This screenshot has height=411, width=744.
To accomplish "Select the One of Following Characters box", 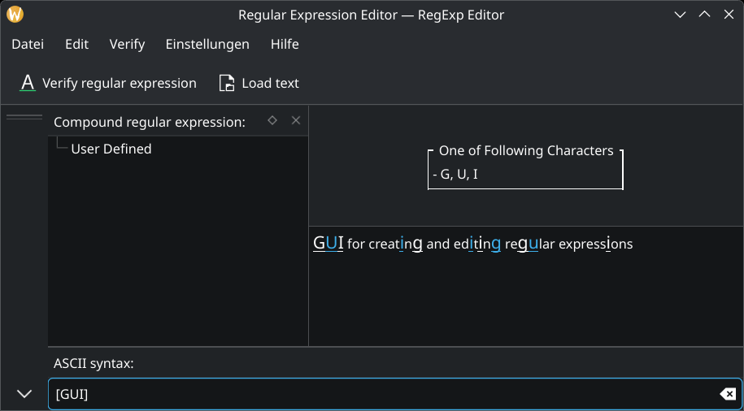I will 525,168.
